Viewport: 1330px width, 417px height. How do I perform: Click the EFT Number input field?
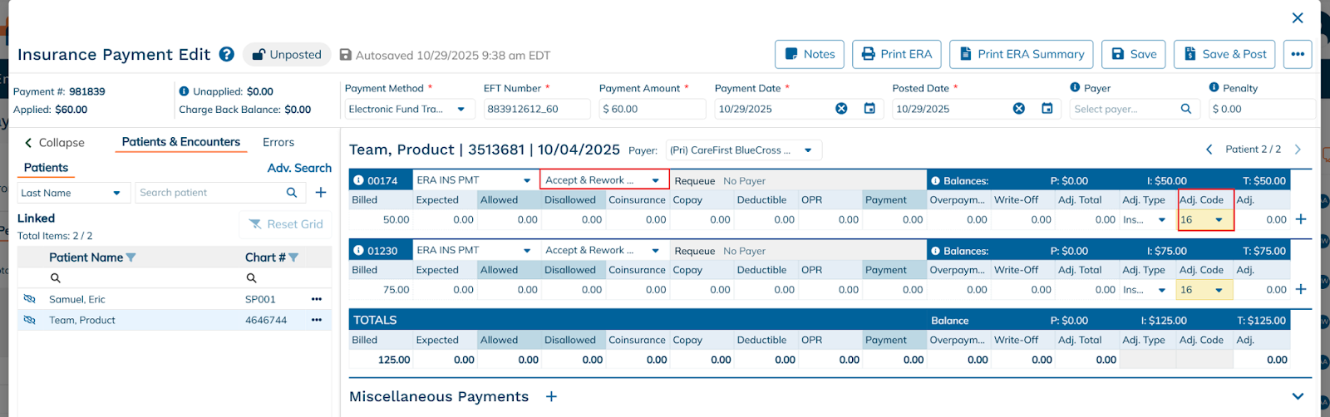click(x=536, y=109)
